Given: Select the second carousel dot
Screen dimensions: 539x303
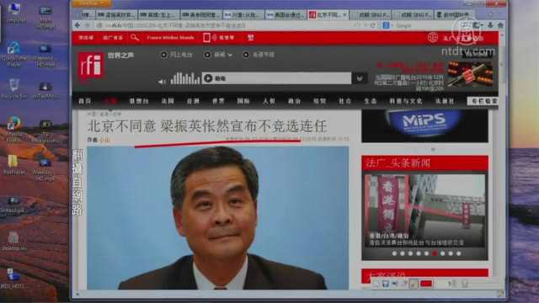Looking at the screenshot, I should click(x=403, y=253).
